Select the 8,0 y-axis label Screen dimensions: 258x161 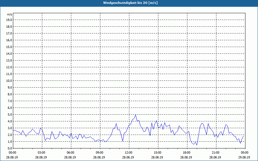tap(10, 94)
